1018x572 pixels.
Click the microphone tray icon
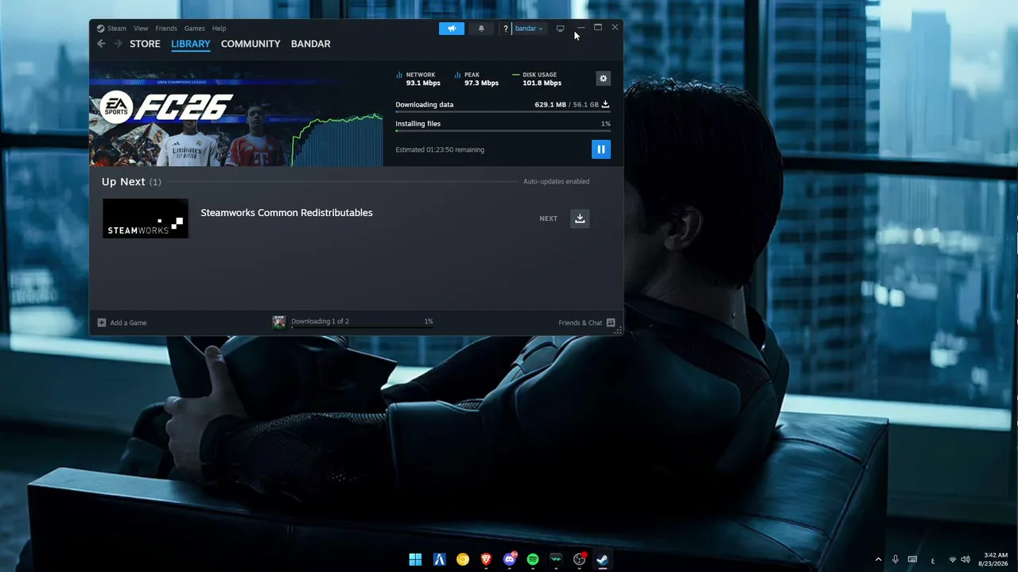click(896, 559)
